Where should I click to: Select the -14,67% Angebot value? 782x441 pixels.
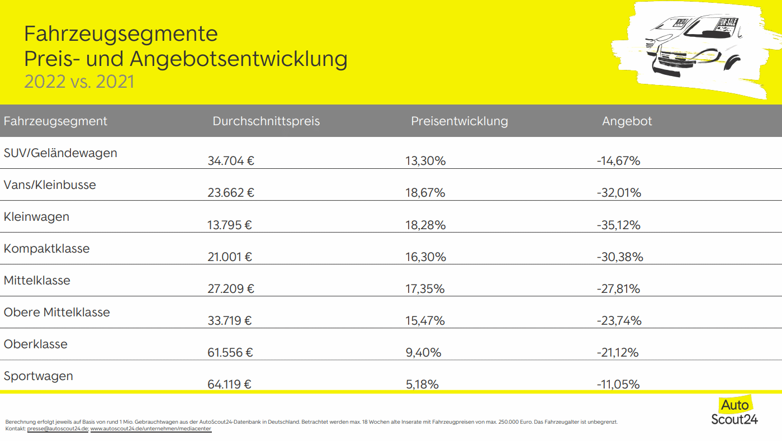pos(618,161)
